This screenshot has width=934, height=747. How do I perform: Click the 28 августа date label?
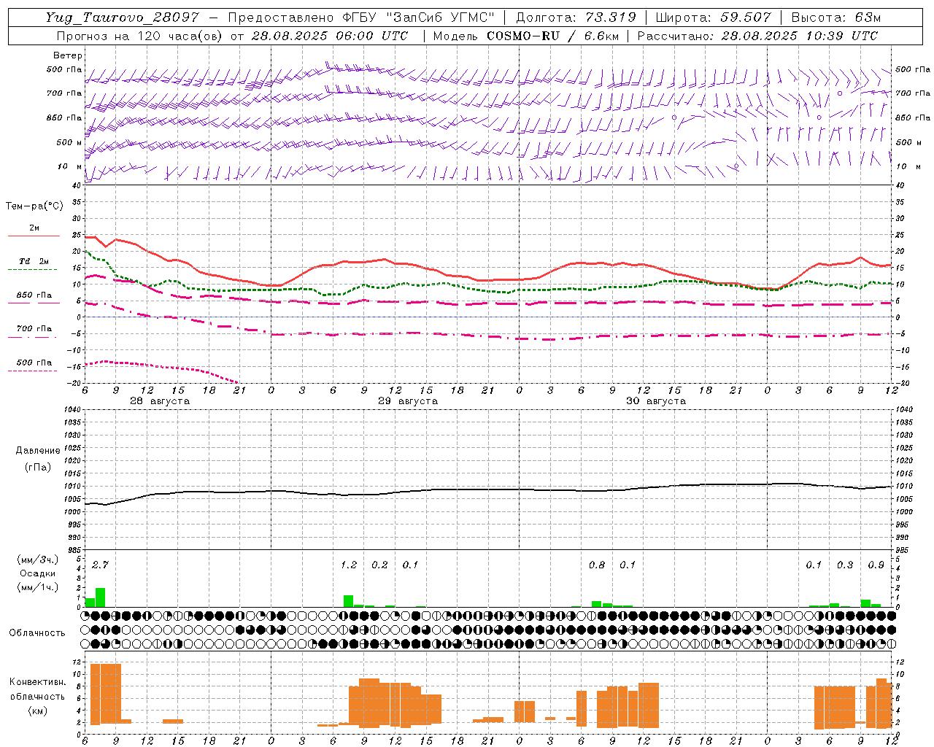160,401
